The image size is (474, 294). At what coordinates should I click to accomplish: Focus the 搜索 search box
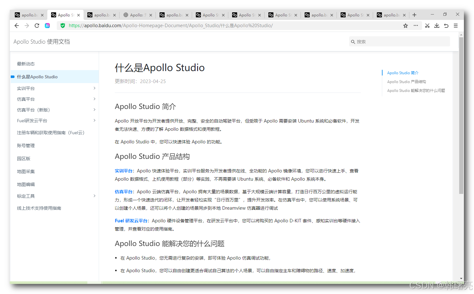(x=400, y=42)
